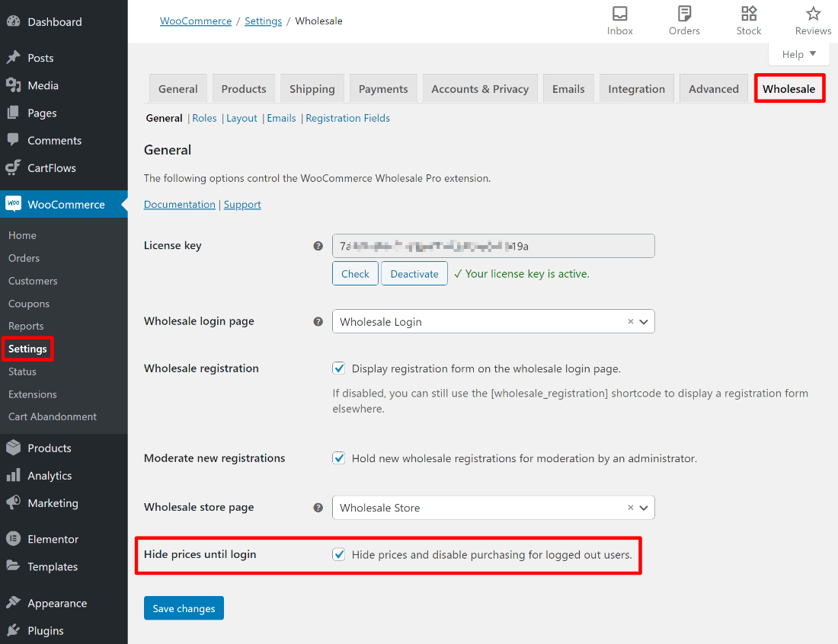The width and height of the screenshot is (838, 644).
Task: Expand the Wholesale login page dropdown arrow
Action: [644, 322]
